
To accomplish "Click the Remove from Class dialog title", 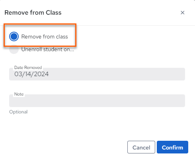I will [x=33, y=13].
